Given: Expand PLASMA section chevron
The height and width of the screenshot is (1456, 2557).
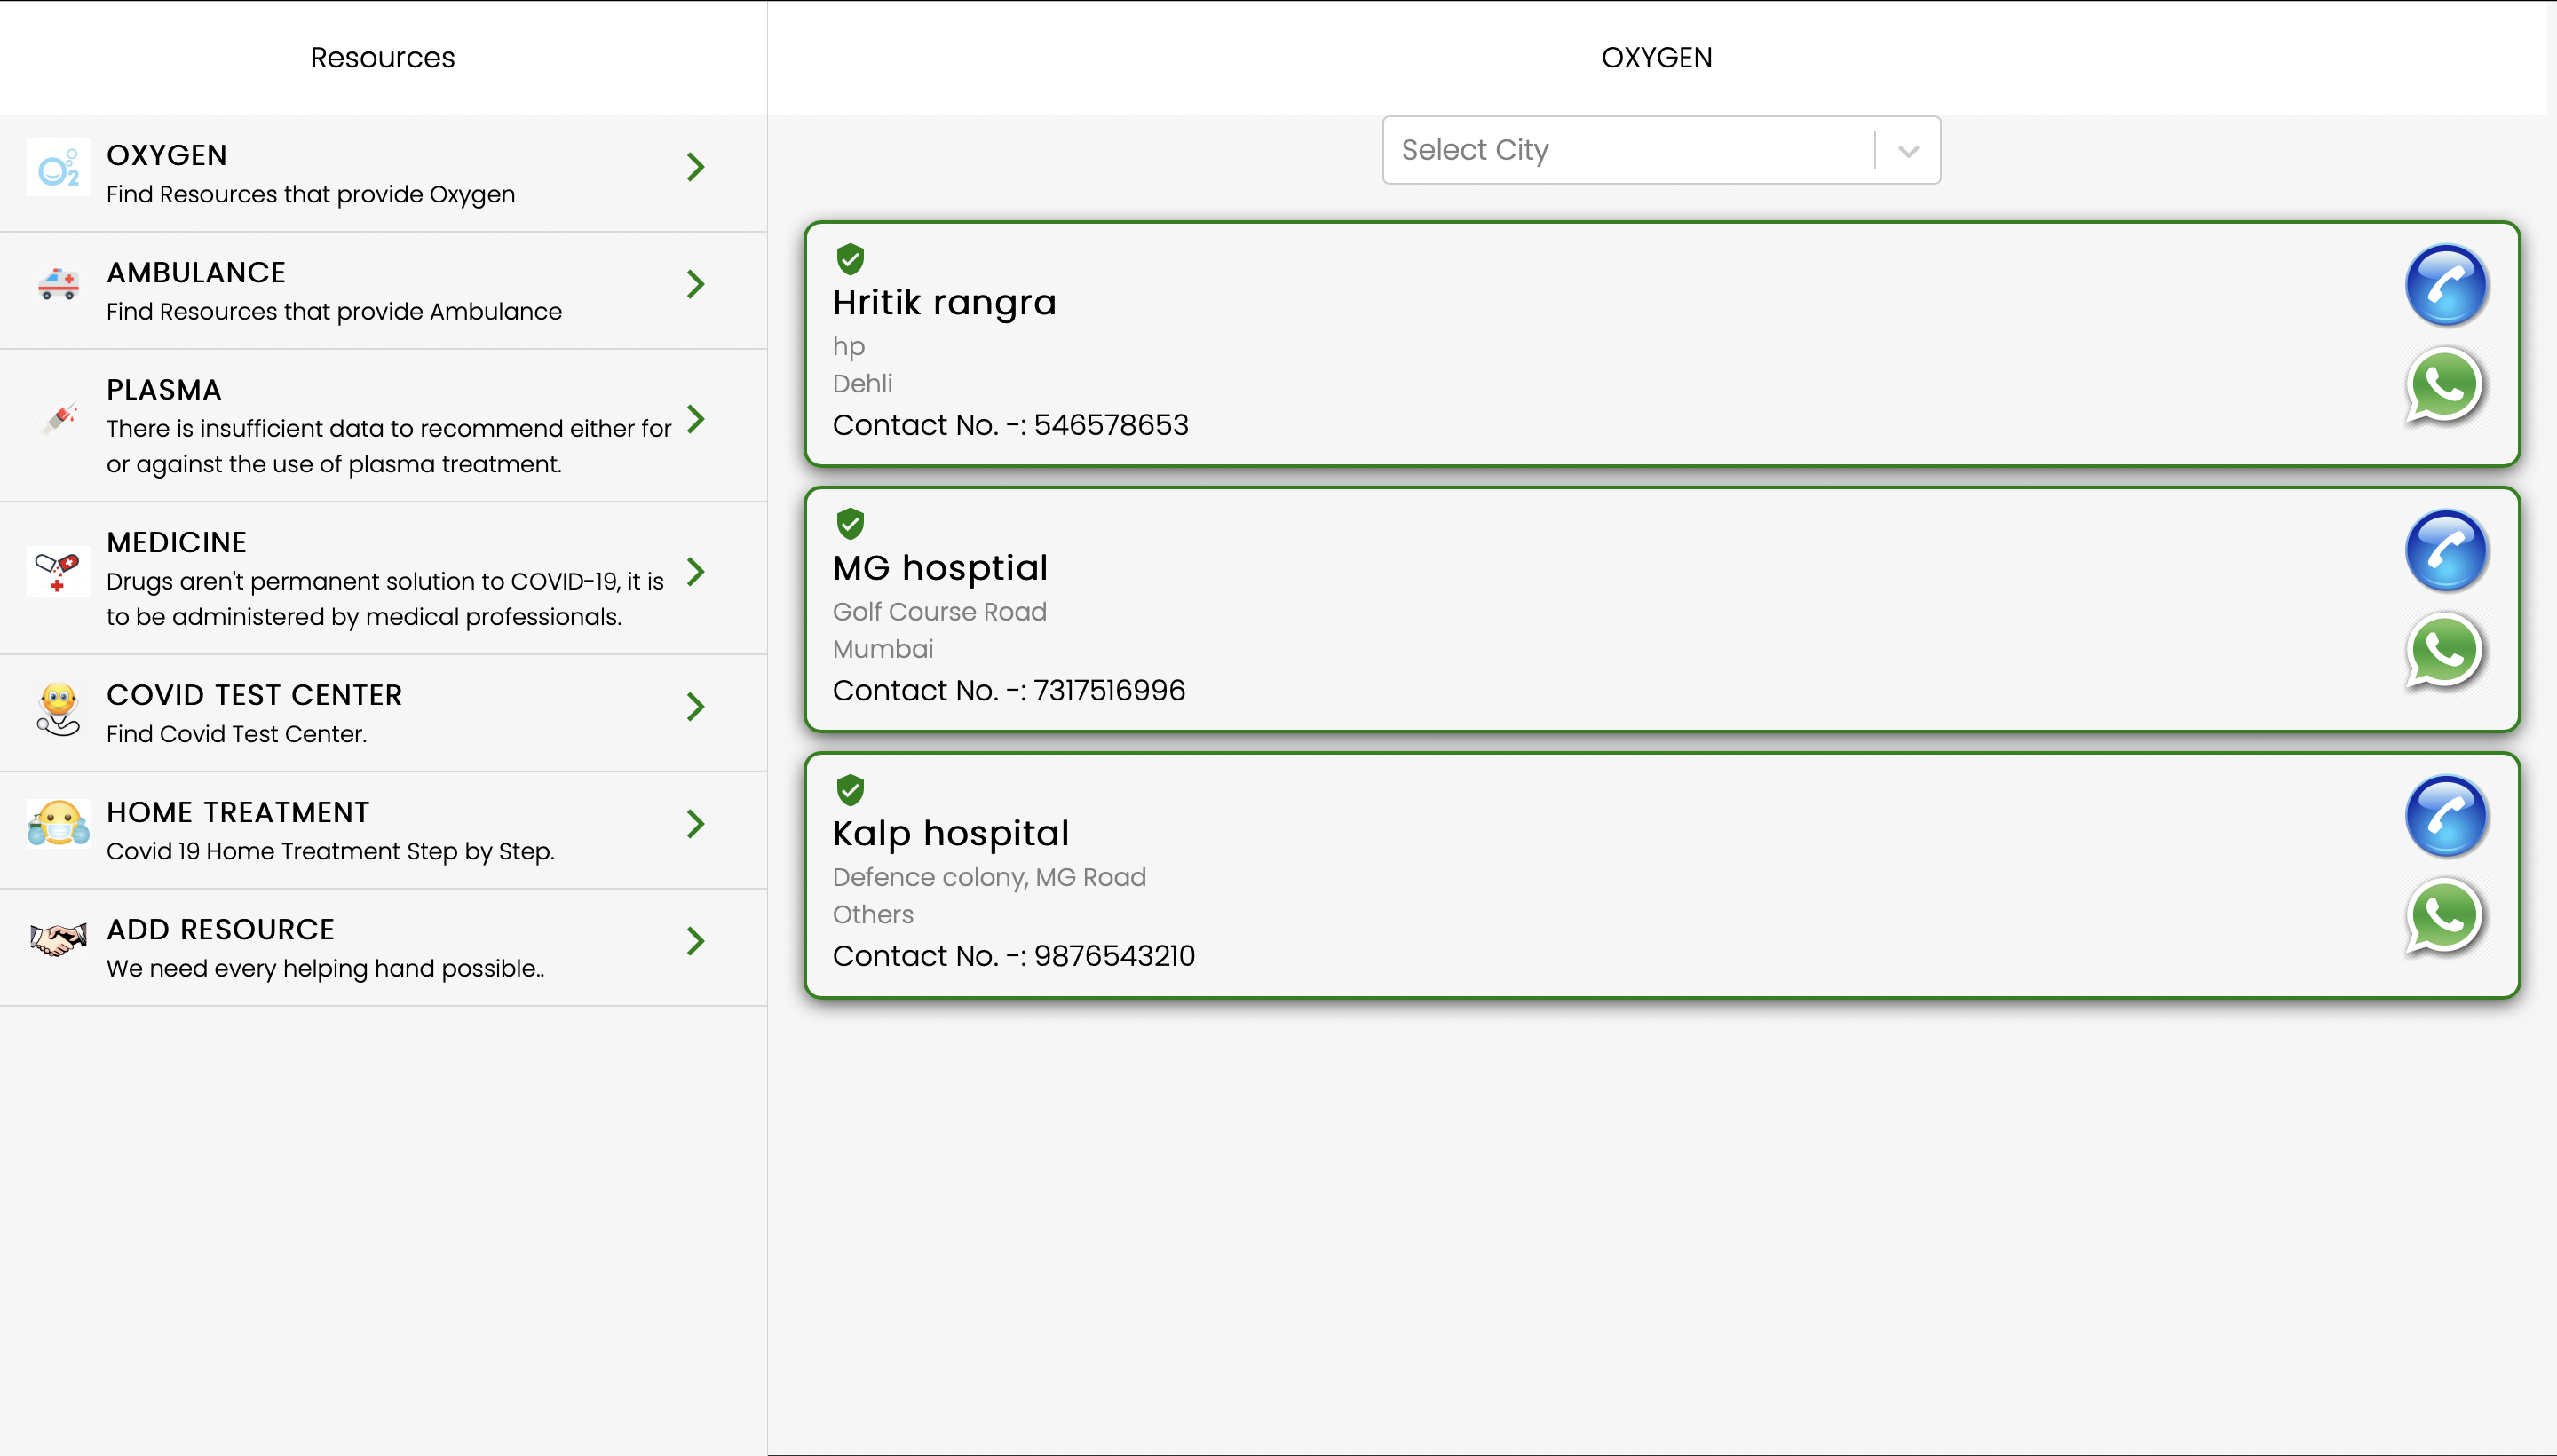Looking at the screenshot, I should (x=696, y=420).
